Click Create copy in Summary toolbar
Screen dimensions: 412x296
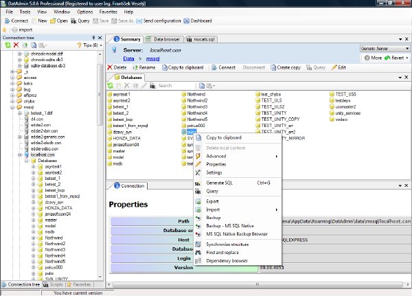click(286, 67)
